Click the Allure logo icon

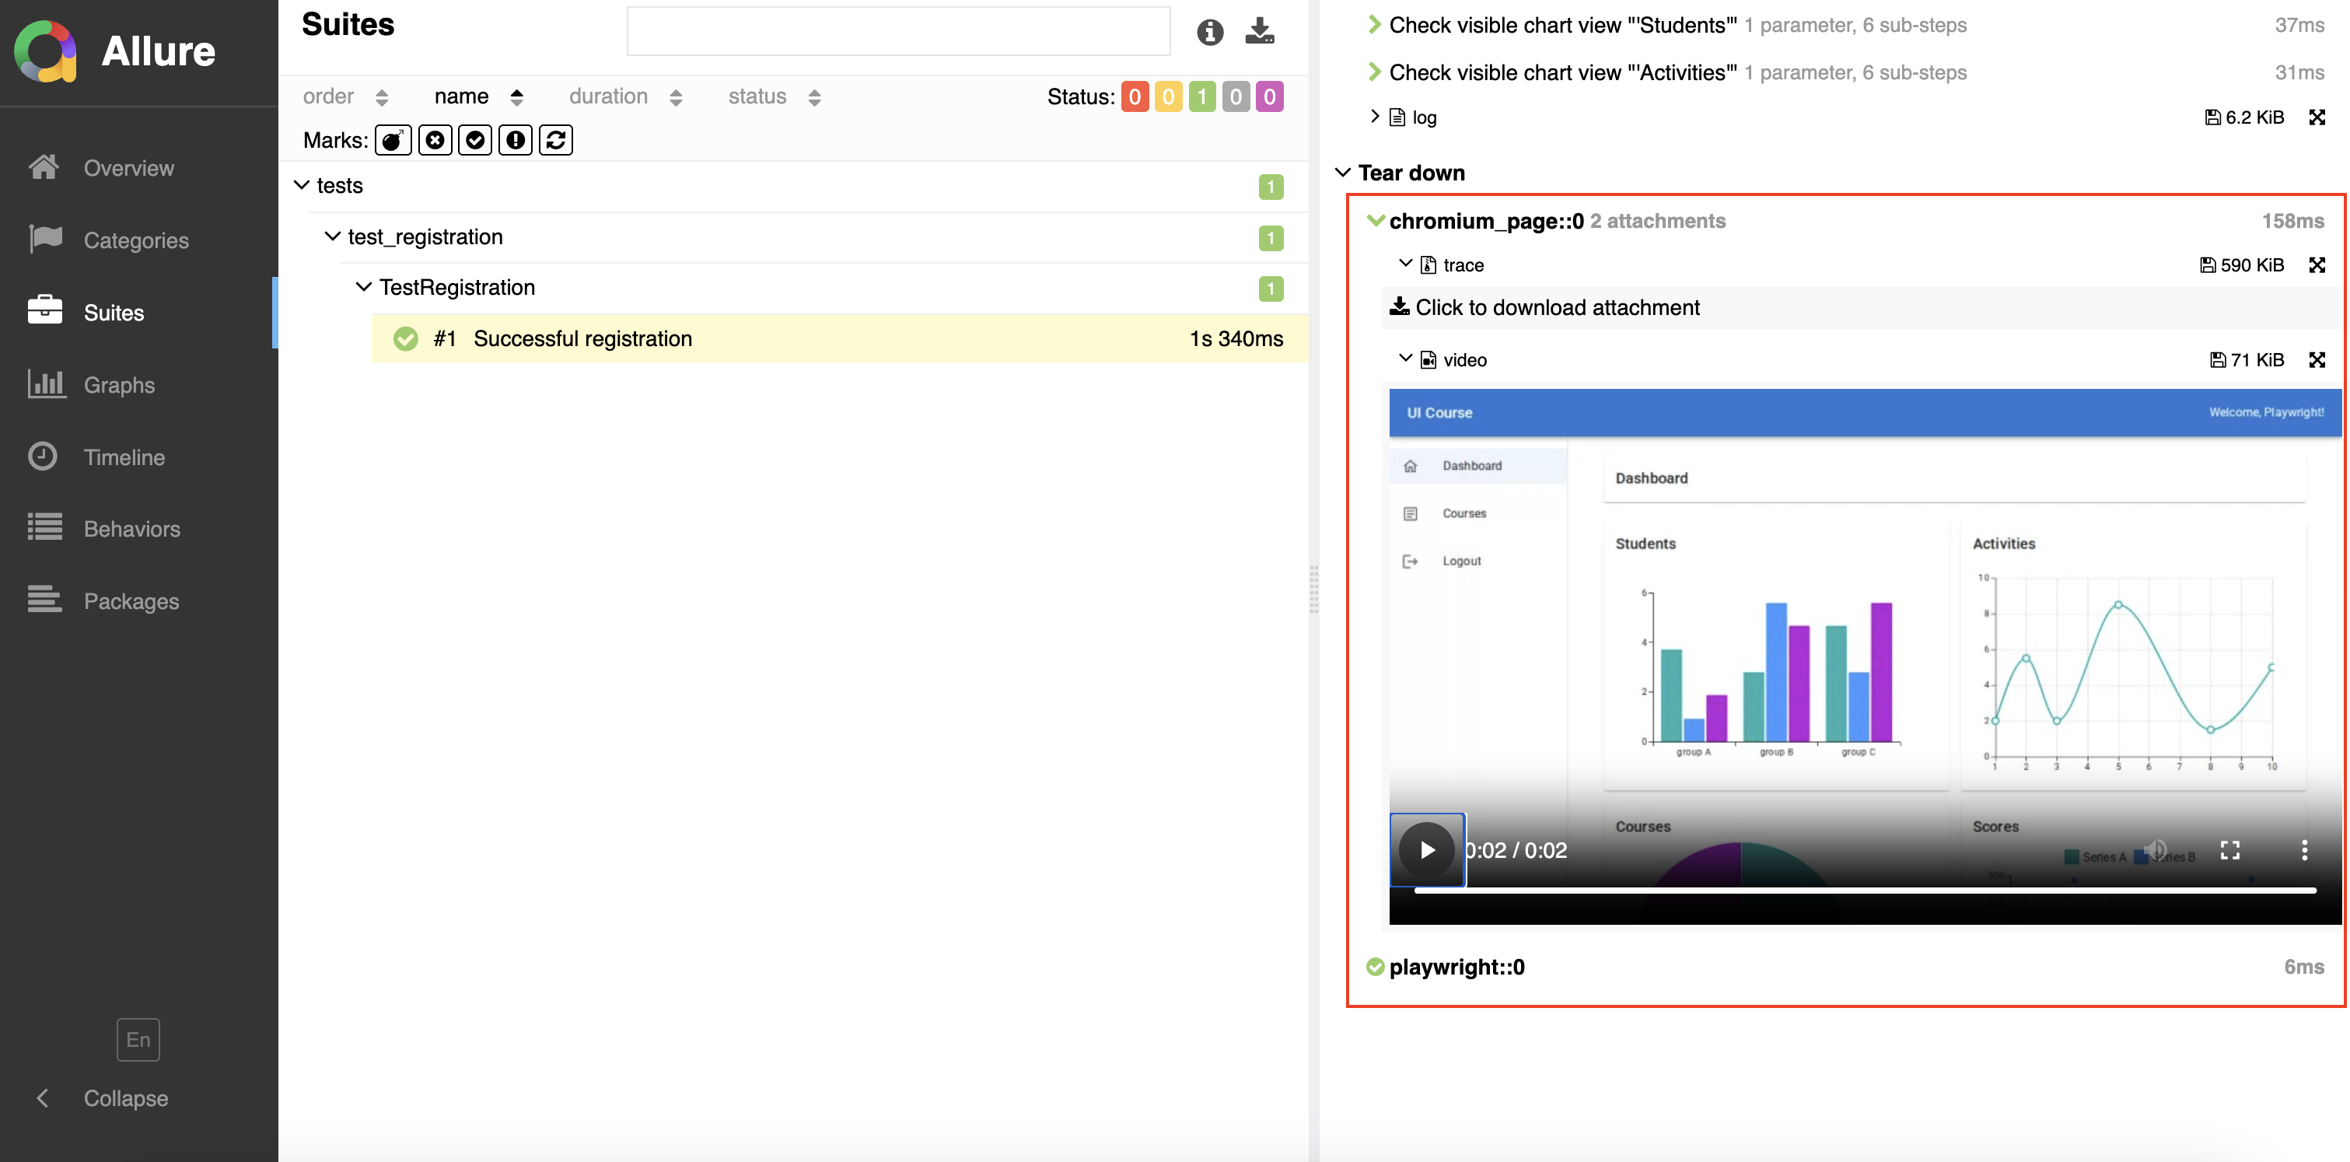[44, 51]
